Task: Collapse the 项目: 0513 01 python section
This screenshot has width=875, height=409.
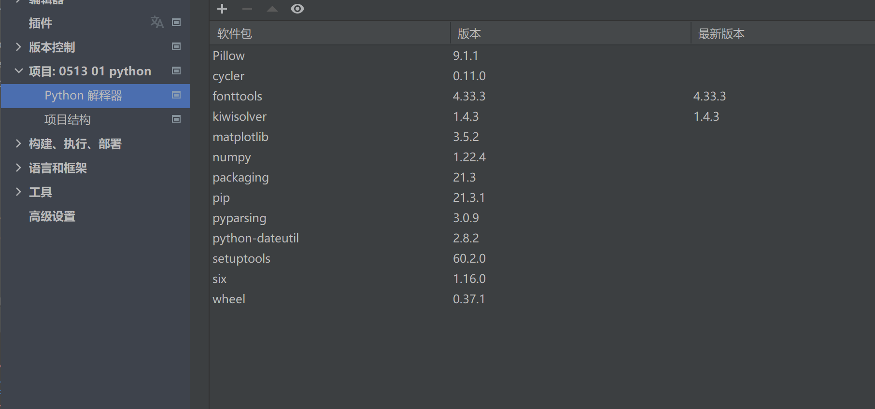Action: click(18, 71)
